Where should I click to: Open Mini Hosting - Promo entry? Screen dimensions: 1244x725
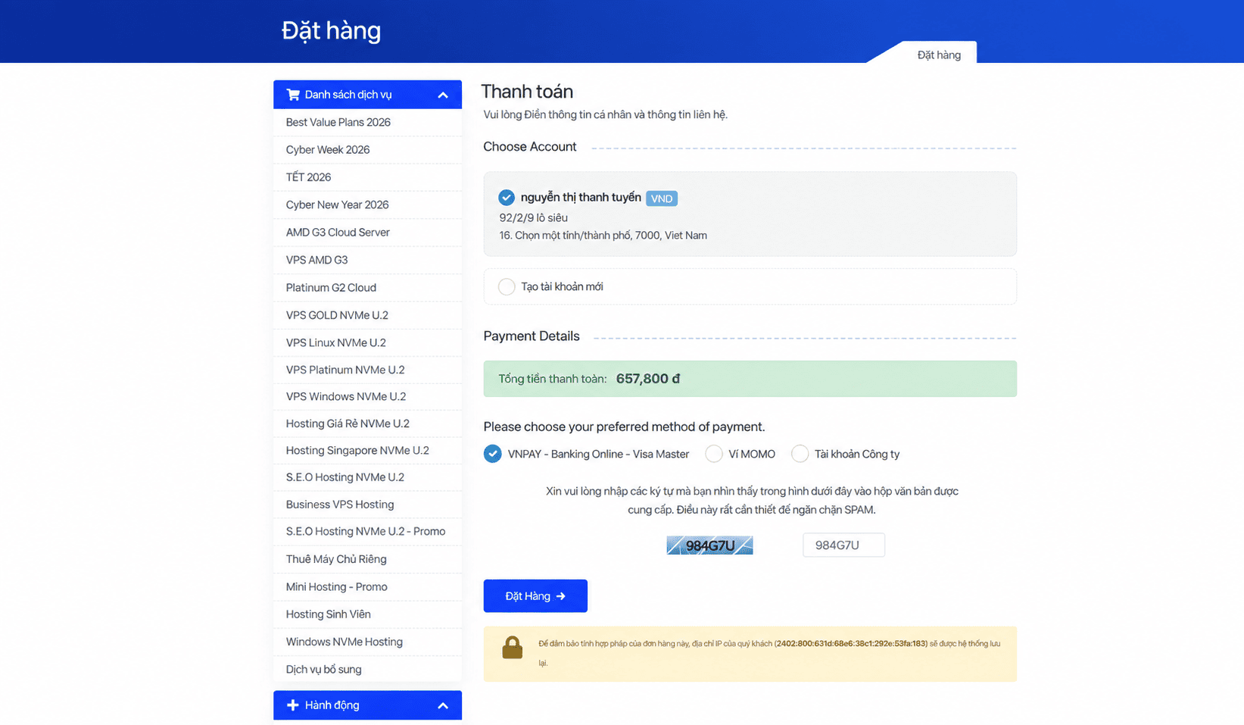click(367, 587)
